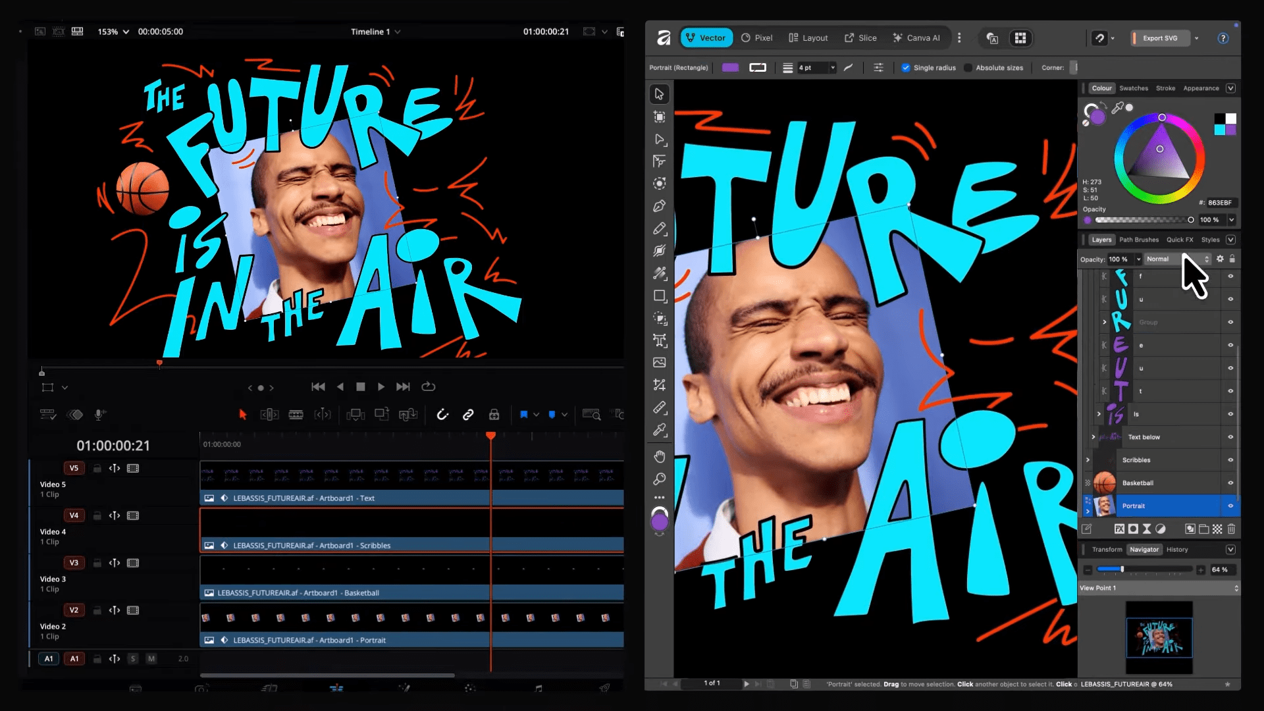Pick the Hand view tool
Screen dimensions: 1264x711
659,456
